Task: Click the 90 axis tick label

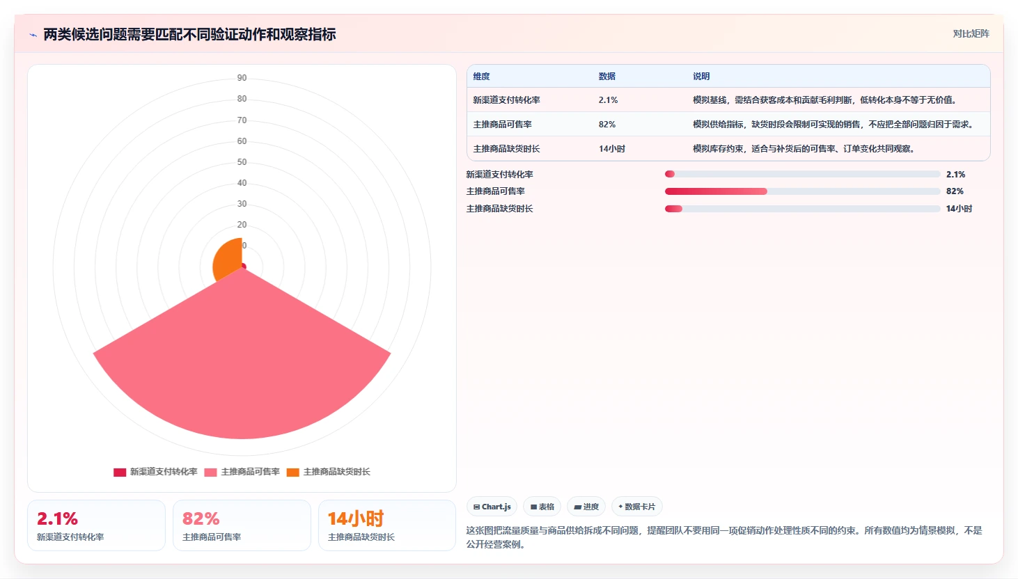Action: tap(242, 78)
